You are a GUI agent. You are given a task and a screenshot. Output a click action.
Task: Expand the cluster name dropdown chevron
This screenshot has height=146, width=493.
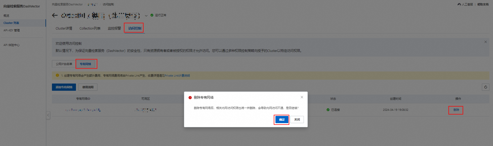click(146, 16)
